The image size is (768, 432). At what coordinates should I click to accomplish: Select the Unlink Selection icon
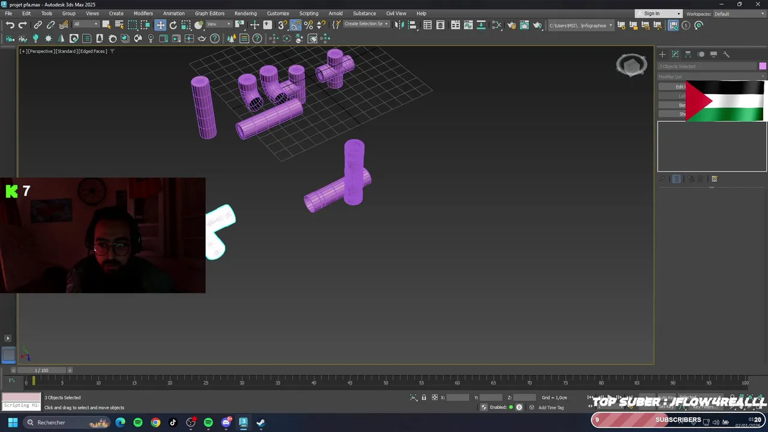50,25
